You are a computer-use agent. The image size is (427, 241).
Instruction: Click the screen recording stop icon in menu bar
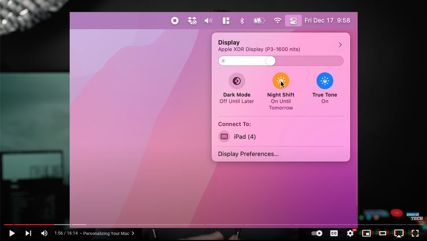coord(175,21)
